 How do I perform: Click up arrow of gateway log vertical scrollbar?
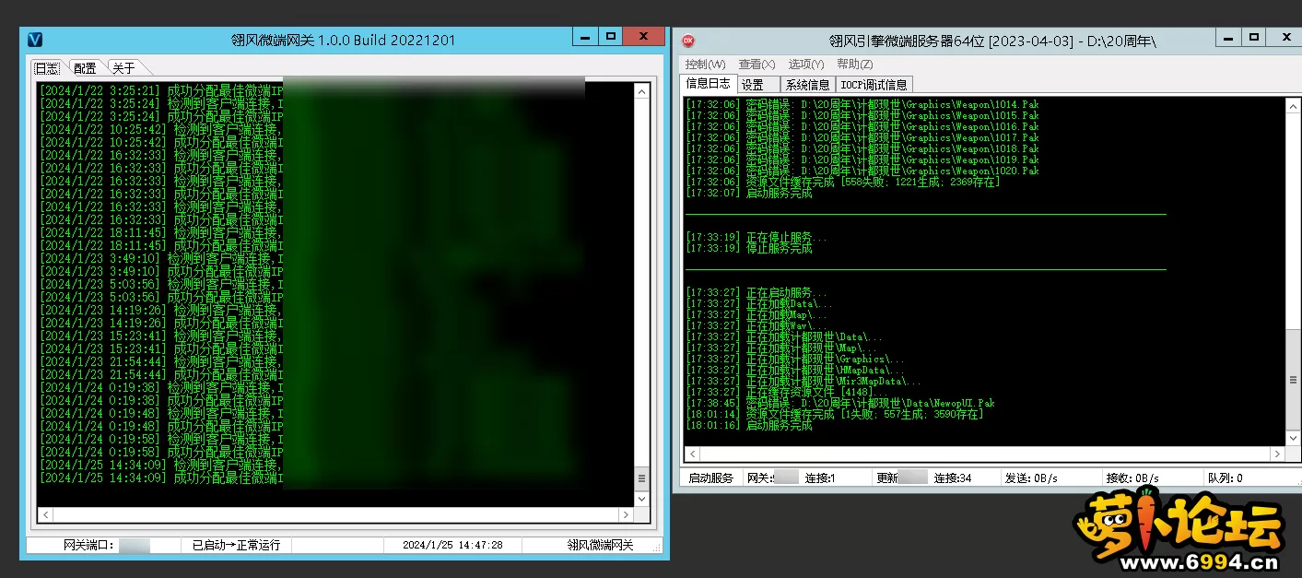click(x=641, y=90)
